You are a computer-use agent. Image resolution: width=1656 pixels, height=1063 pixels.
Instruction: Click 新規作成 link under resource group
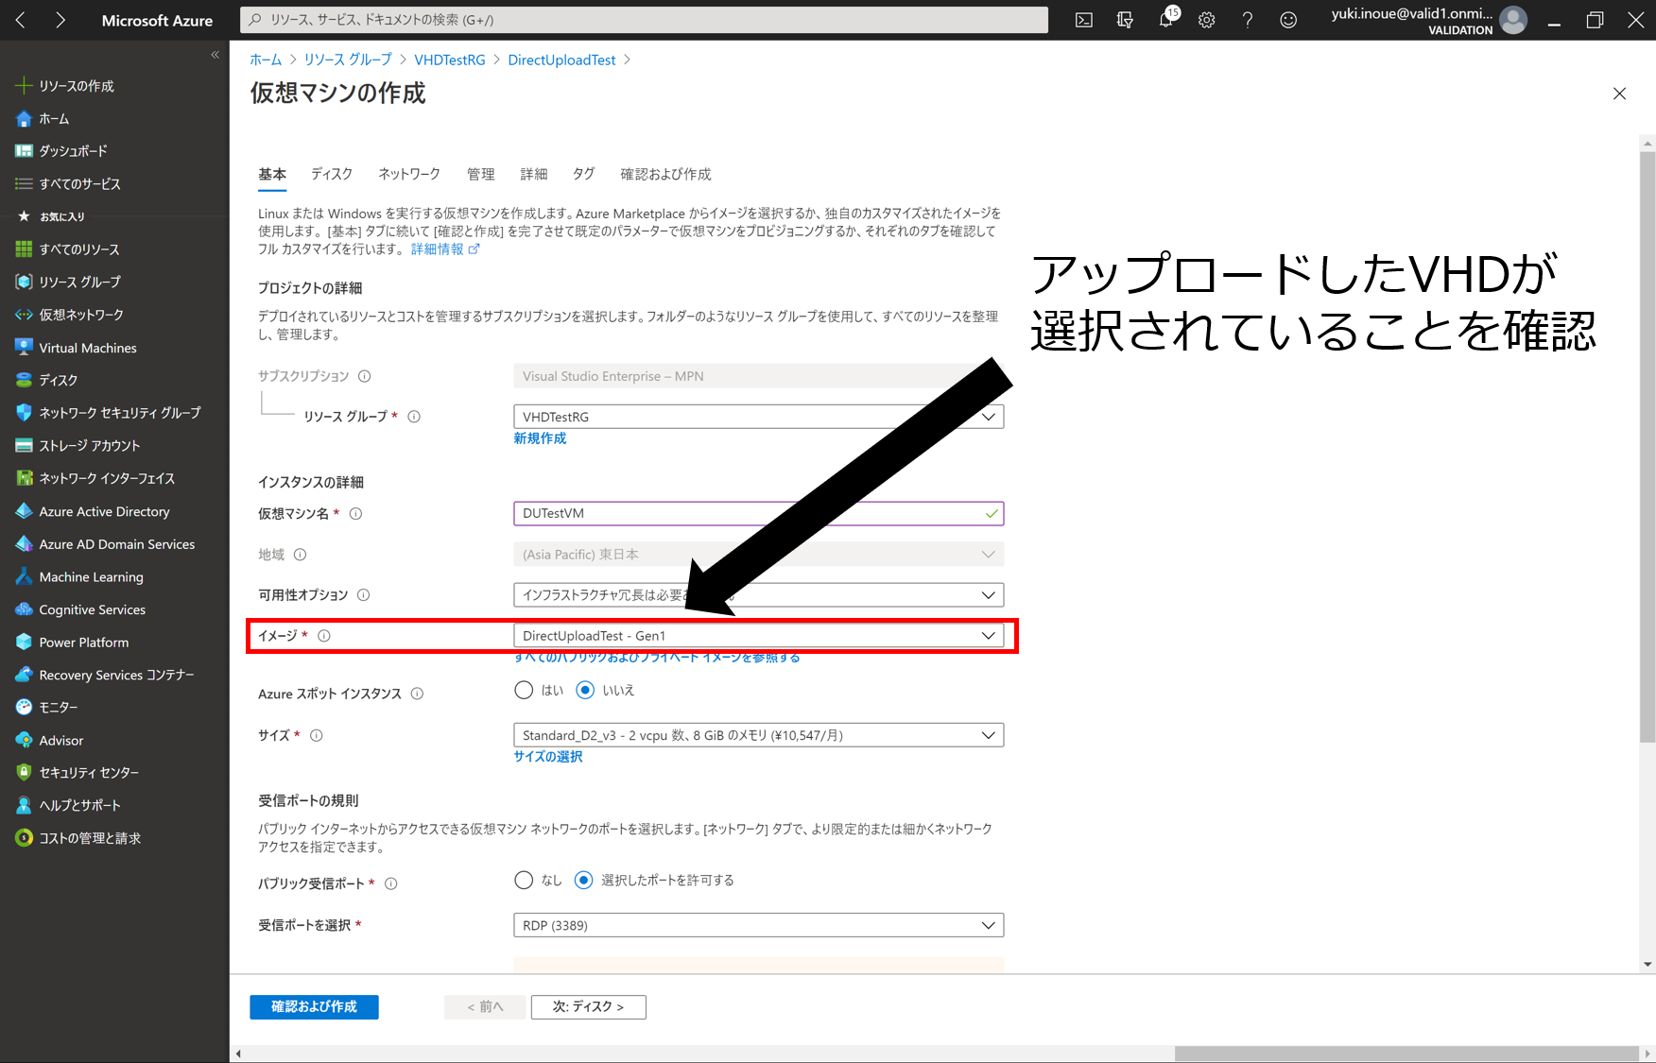click(x=540, y=438)
